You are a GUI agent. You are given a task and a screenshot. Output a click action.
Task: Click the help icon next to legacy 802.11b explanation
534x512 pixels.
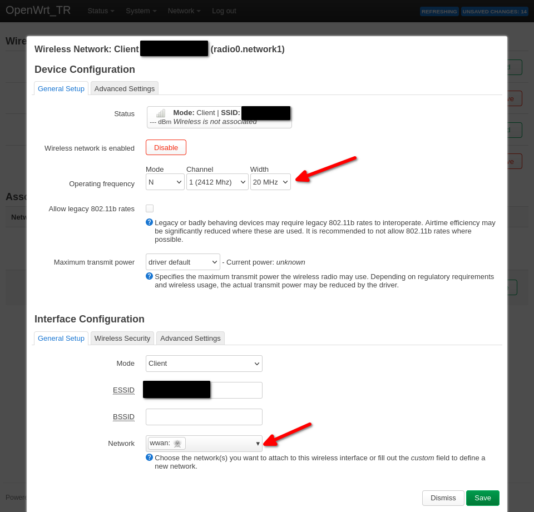click(x=149, y=222)
